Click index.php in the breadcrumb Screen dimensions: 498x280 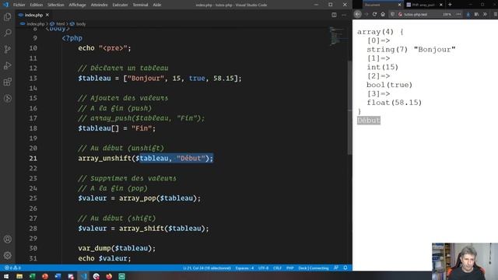pyautogui.click(x=36, y=24)
